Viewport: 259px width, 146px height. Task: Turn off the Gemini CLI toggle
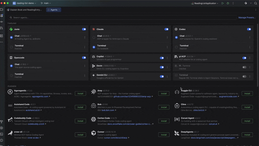click(x=162, y=77)
